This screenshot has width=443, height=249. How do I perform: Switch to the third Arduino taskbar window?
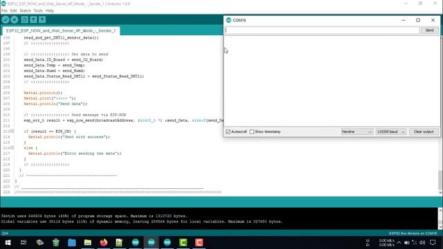(168, 243)
